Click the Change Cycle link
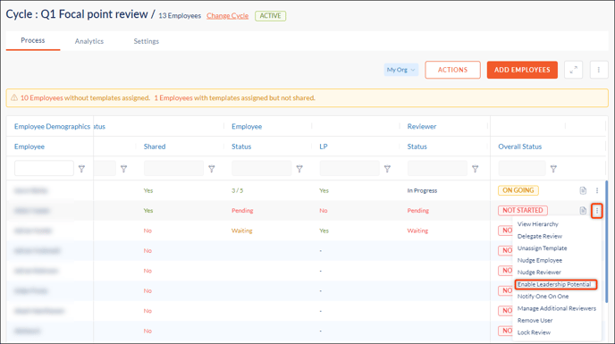This screenshot has height=344, width=615. point(227,16)
